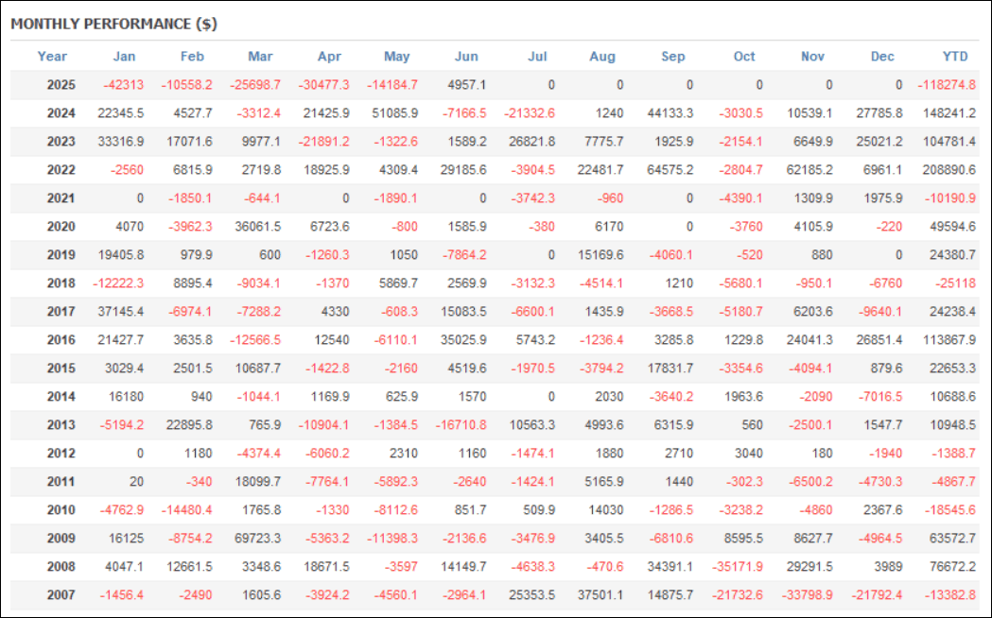Select the 2021 year row label
The image size is (992, 618).
coord(61,198)
